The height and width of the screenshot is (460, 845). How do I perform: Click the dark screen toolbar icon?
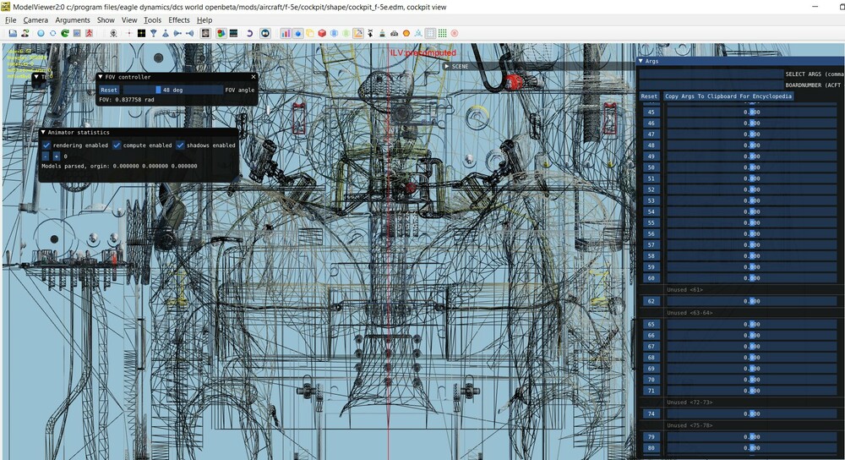click(233, 33)
